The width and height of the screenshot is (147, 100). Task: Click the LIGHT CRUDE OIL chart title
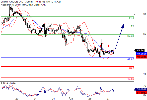pos(12,2)
